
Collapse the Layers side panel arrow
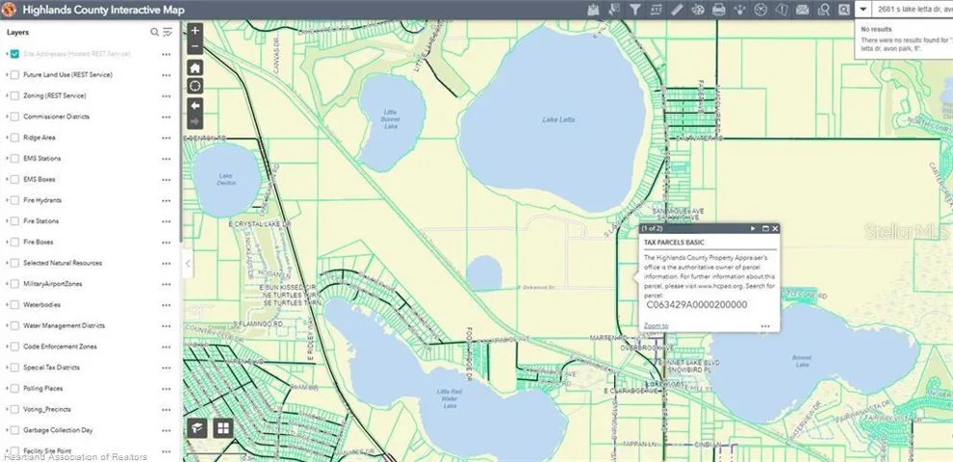click(x=188, y=263)
